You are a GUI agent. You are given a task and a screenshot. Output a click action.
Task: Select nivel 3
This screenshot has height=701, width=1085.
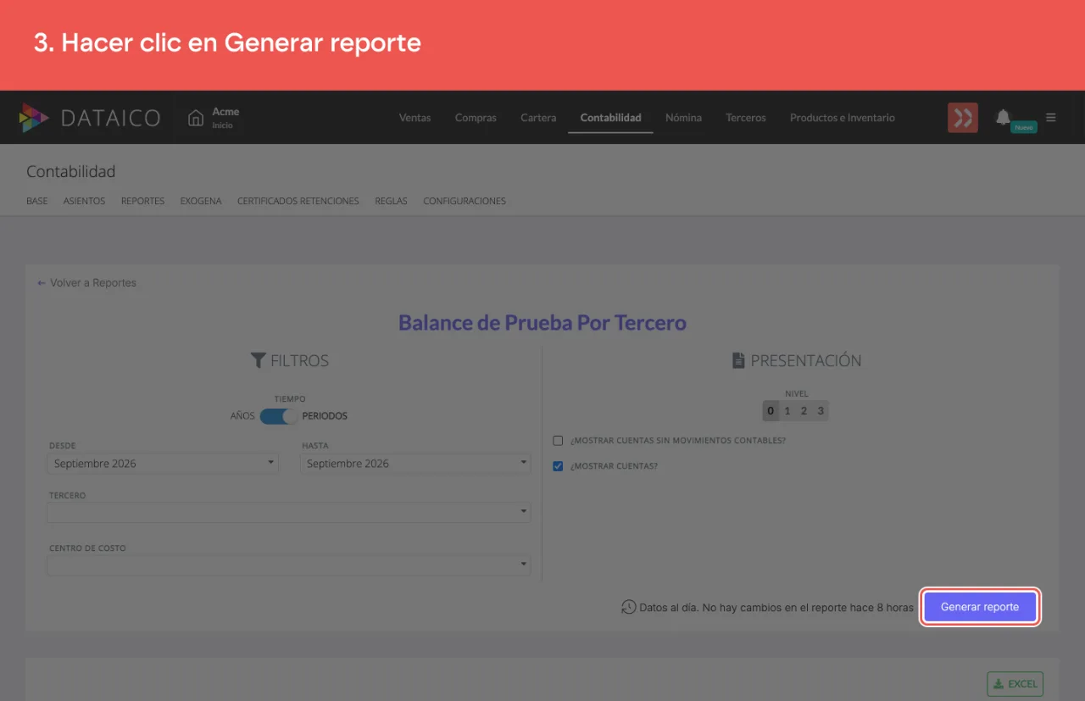tap(821, 412)
